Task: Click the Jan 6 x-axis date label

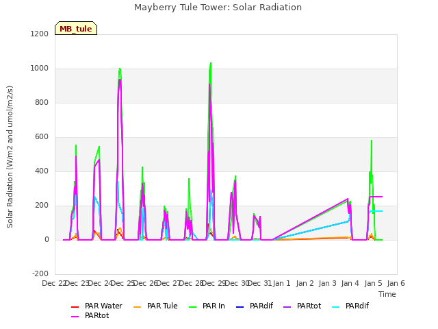Action: (396, 283)
